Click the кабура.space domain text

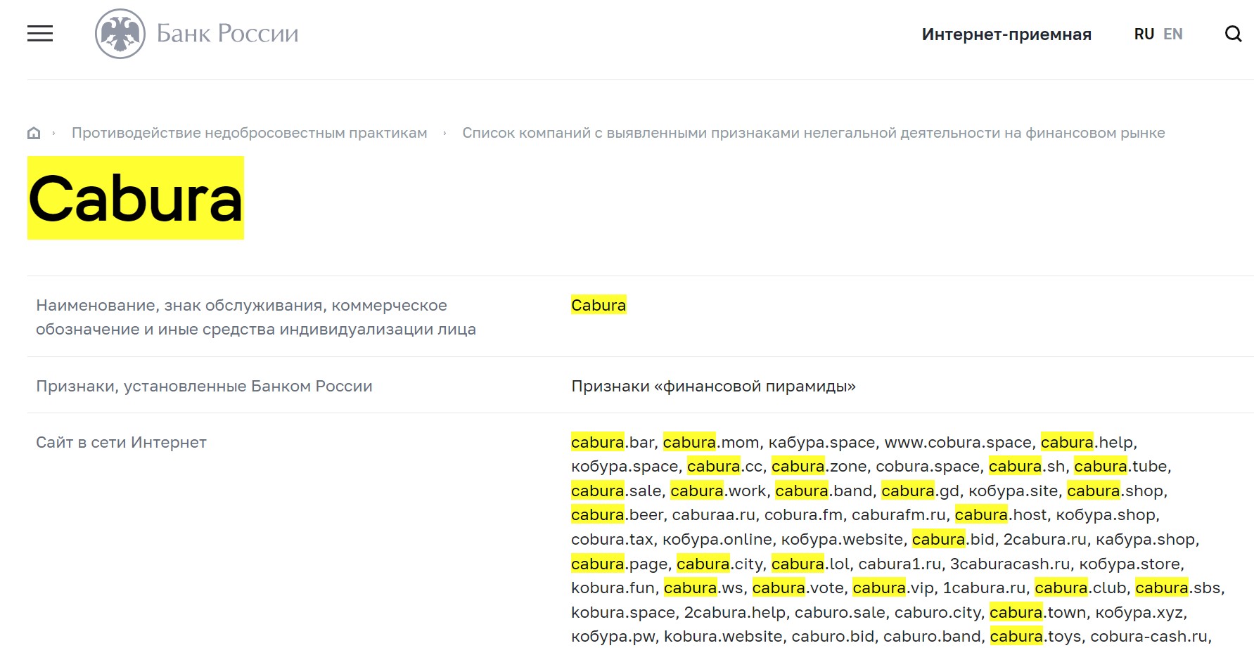[x=821, y=442]
